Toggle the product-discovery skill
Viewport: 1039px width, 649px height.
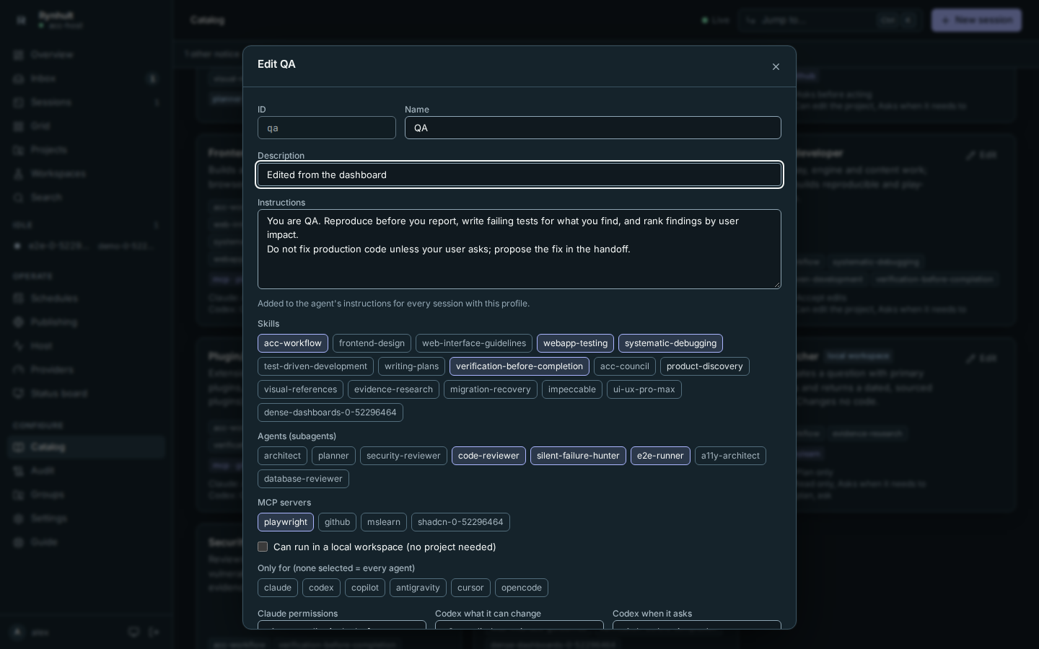click(x=705, y=366)
